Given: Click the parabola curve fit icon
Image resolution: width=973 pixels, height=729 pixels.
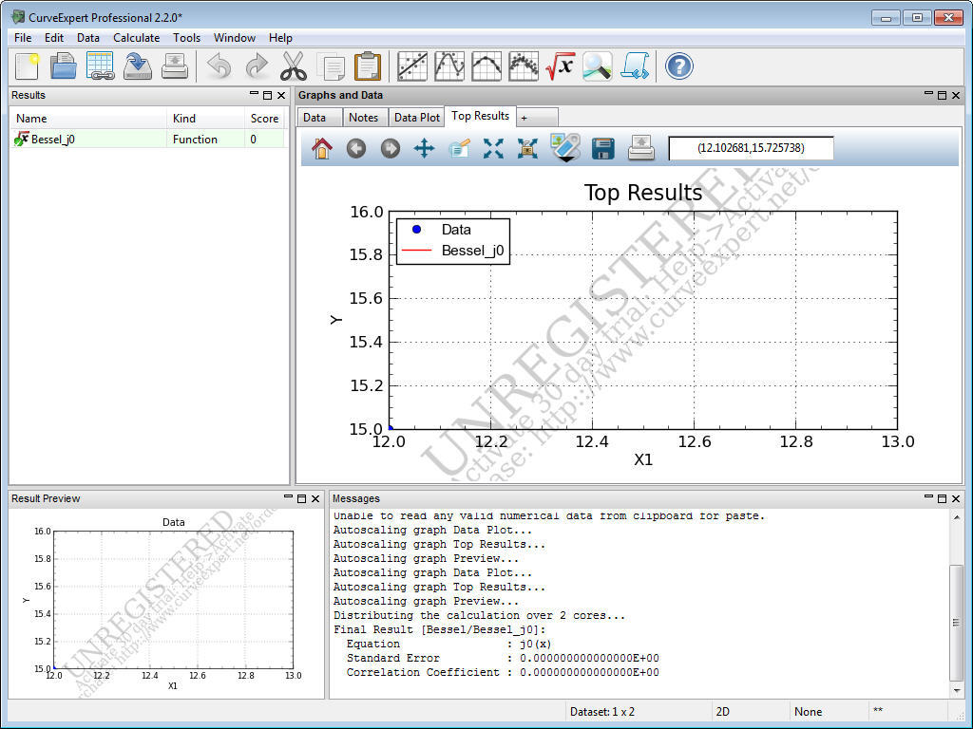Looking at the screenshot, I should click(x=486, y=66).
